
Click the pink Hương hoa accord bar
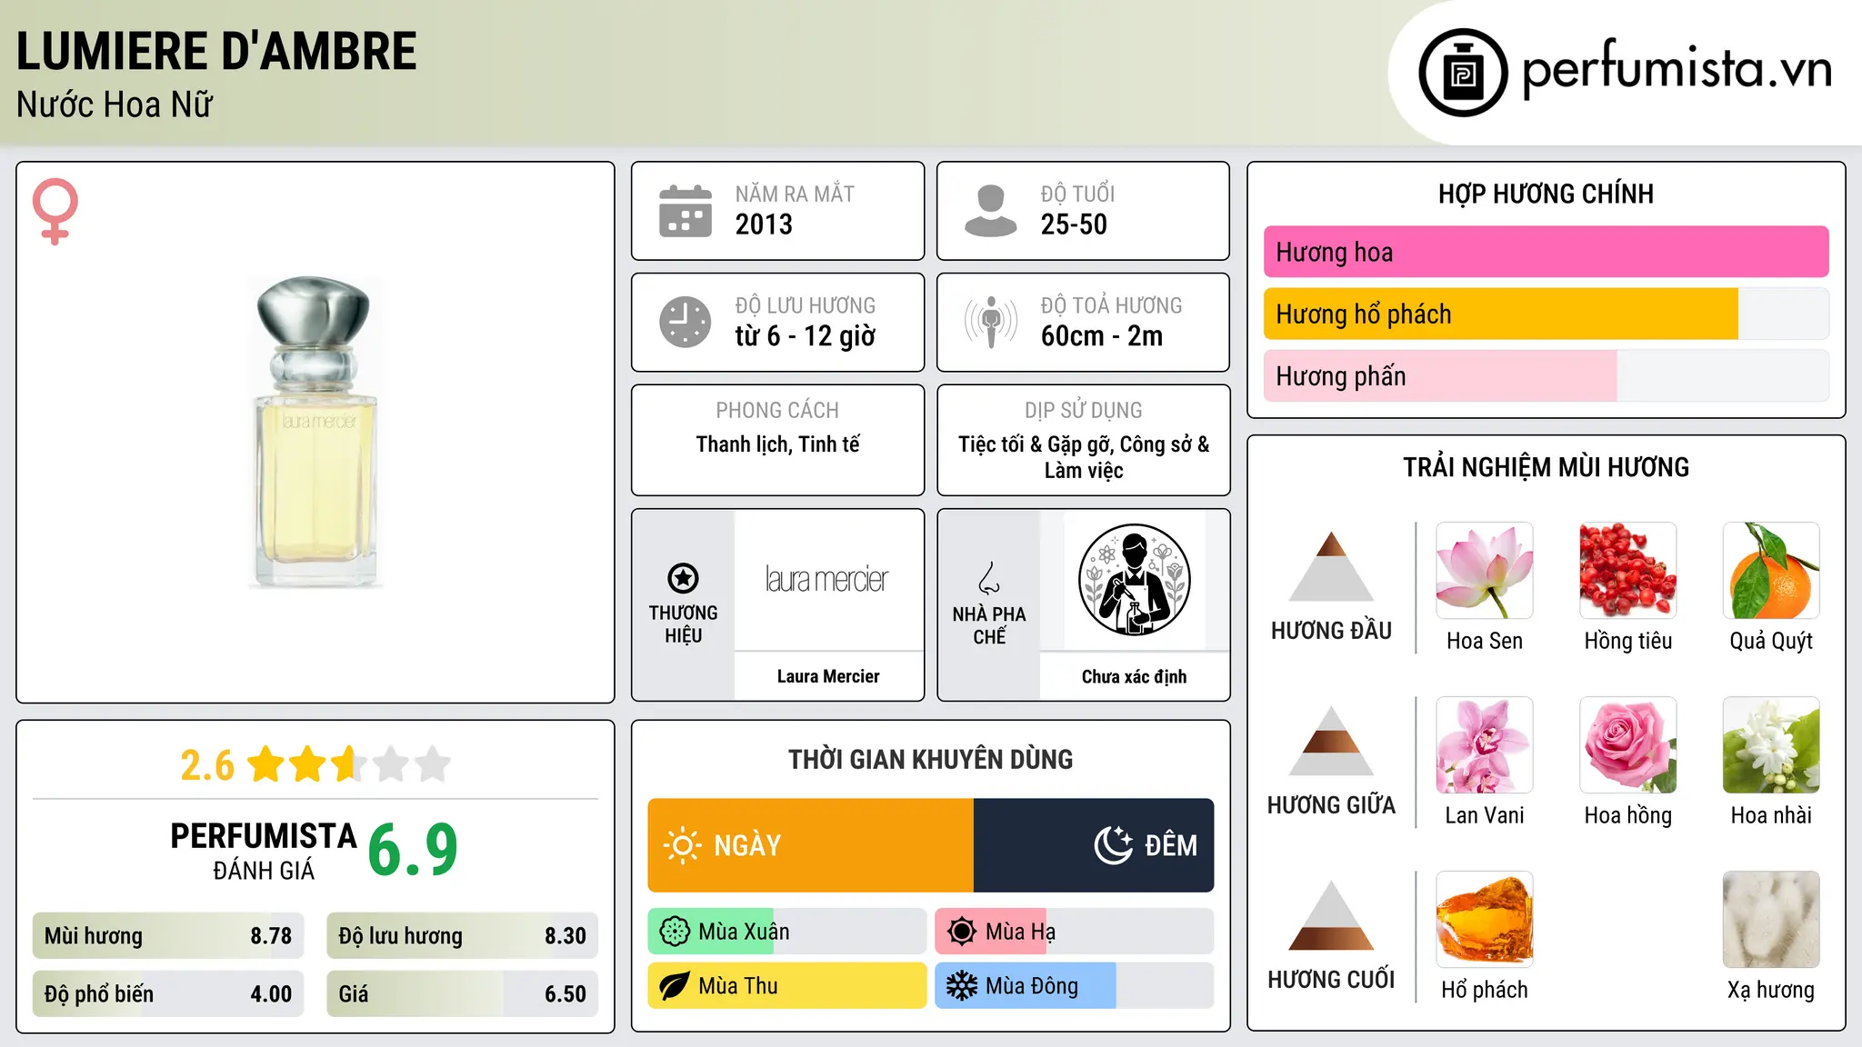[x=1547, y=252]
